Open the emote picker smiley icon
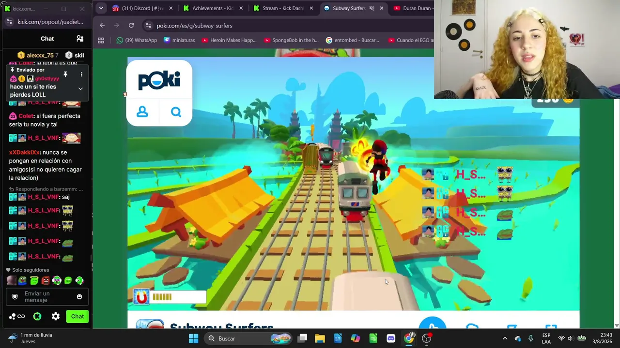 tap(79, 297)
